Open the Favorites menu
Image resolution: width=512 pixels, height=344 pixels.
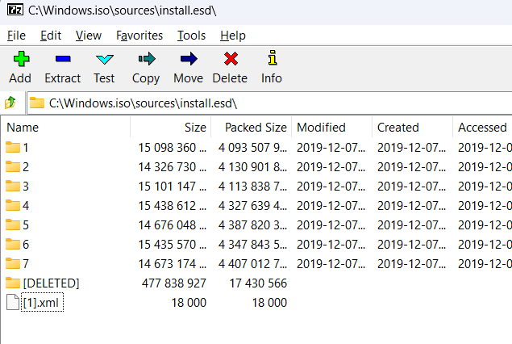pos(139,36)
